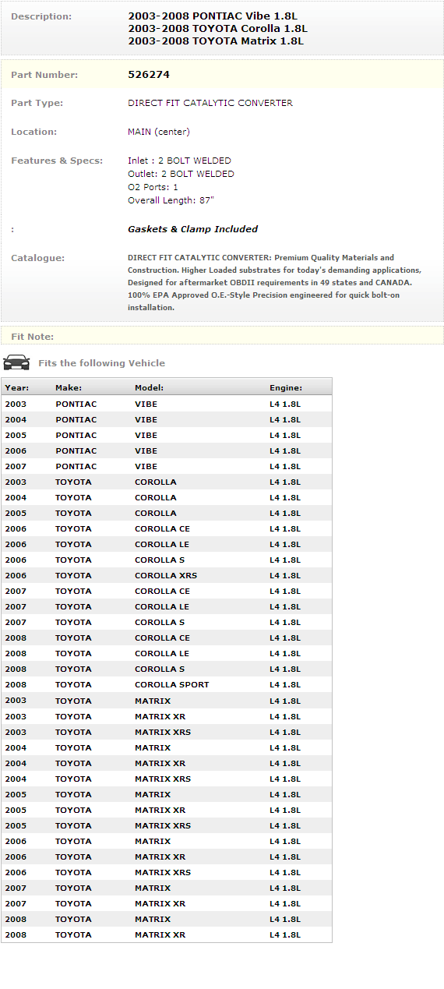Viewport: 444px width, 989px height.
Task: Click the DIRECT FIT CATALYTIC CONVERTER part type
Action: (210, 103)
